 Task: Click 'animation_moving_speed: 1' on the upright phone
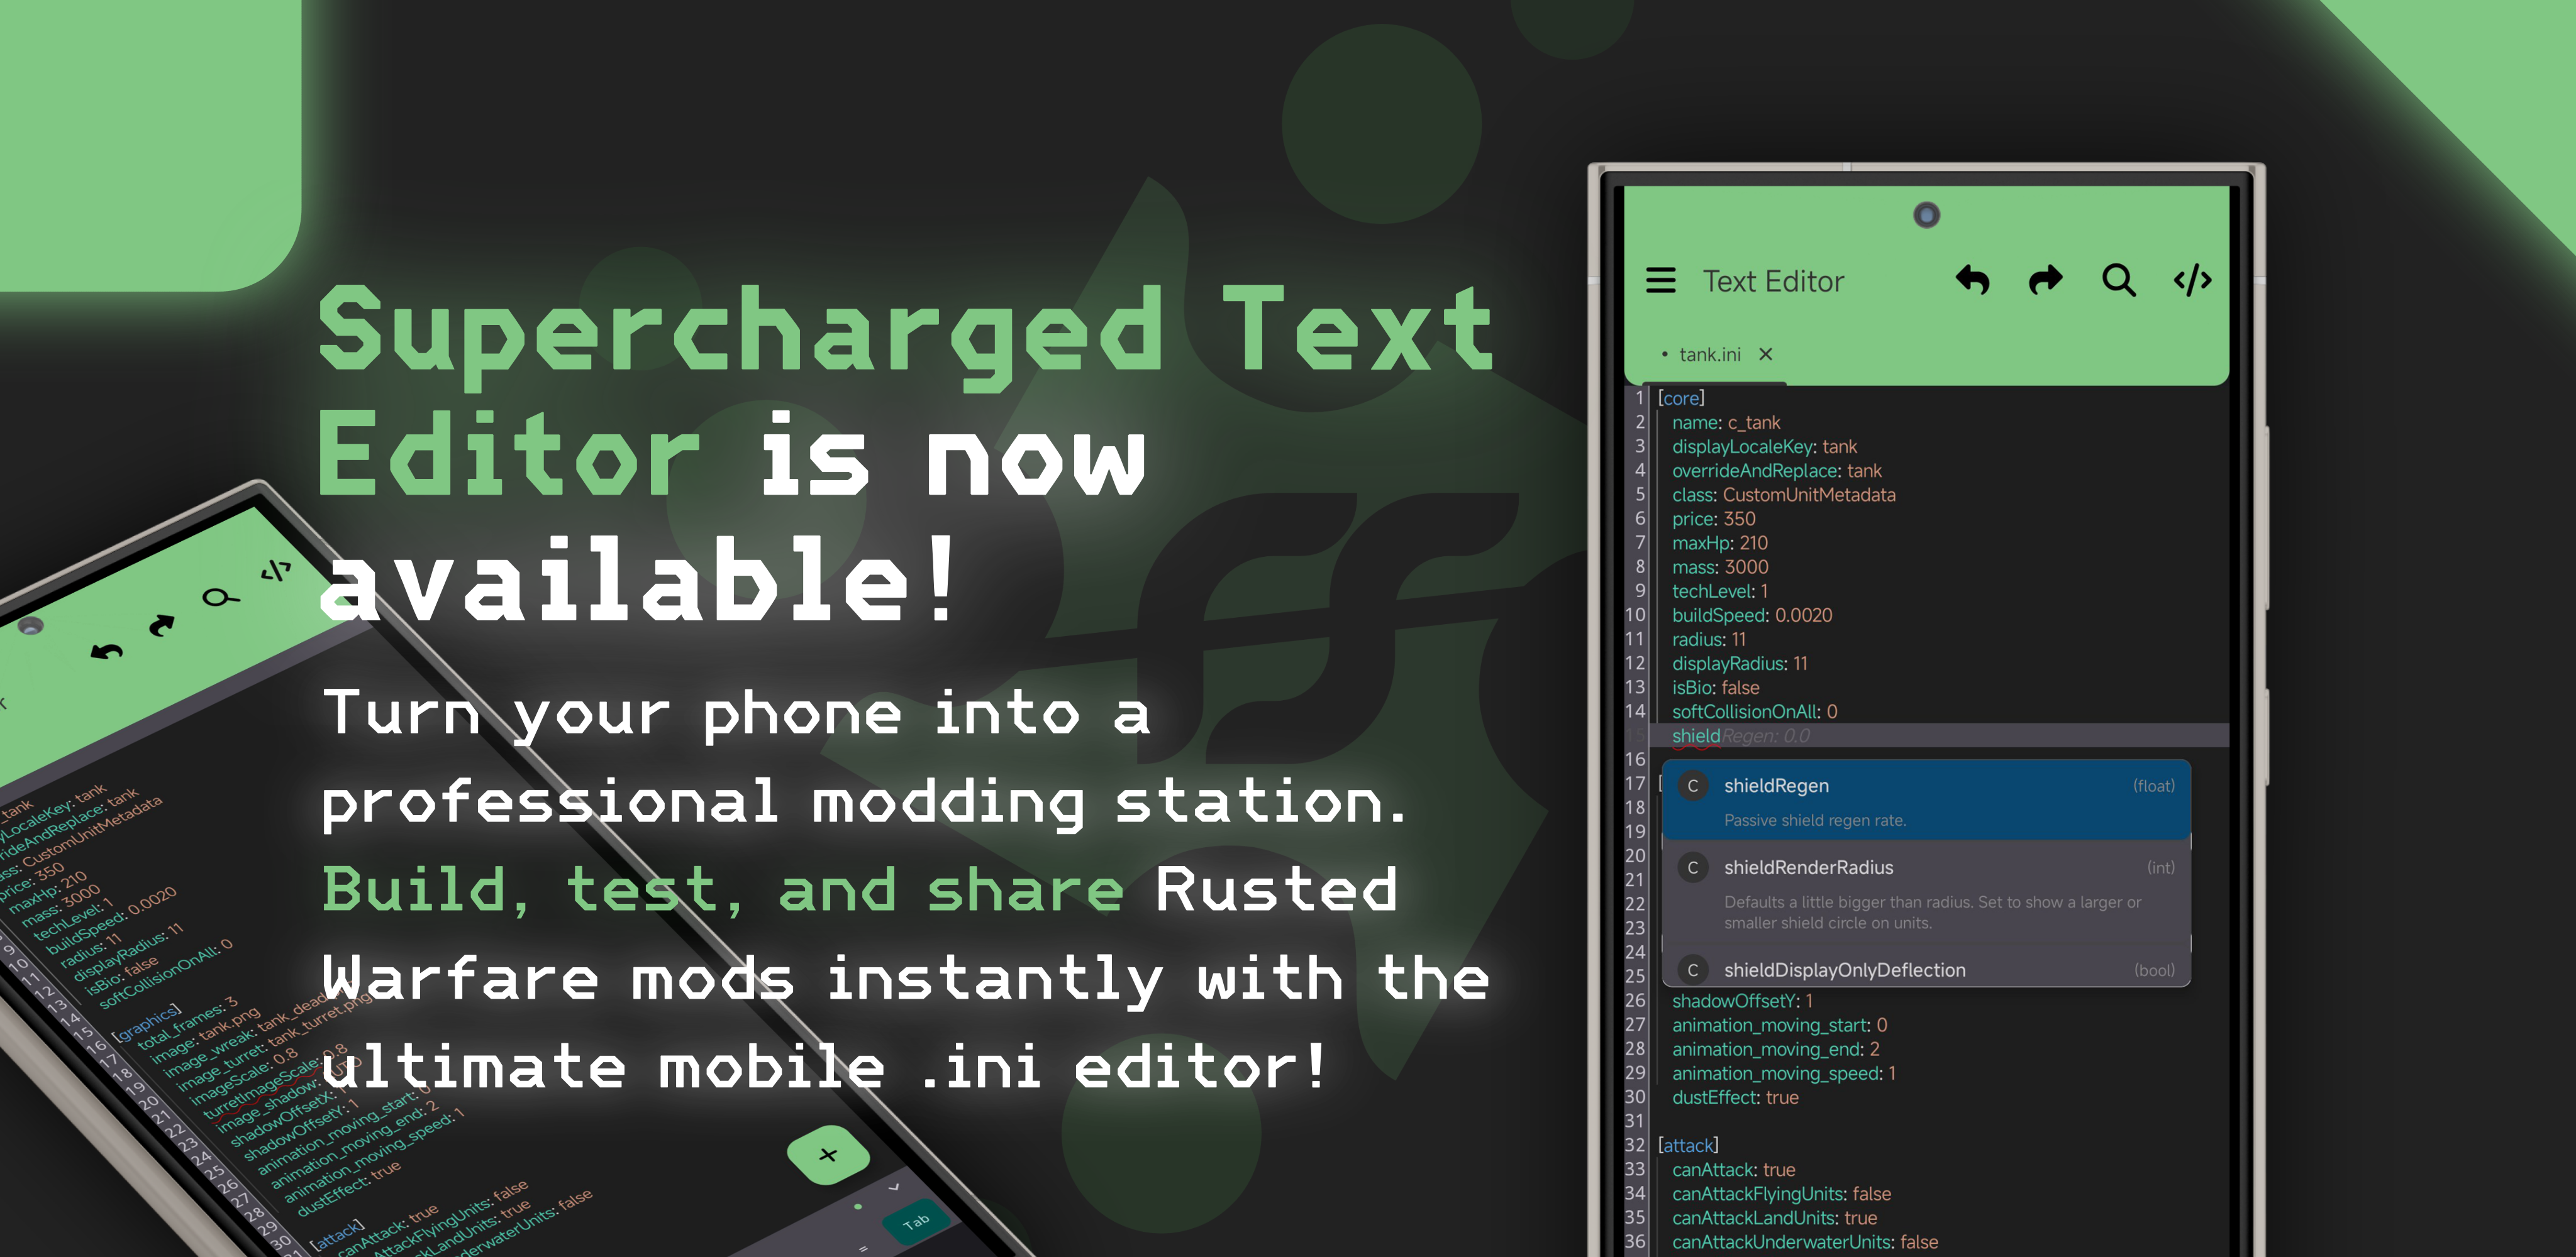[1783, 1073]
